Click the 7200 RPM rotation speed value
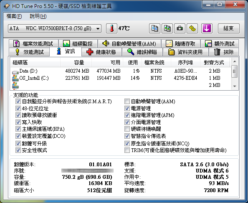 [216, 190]
